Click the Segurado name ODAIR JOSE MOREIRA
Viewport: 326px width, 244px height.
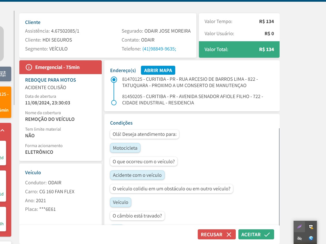[x=167, y=31]
